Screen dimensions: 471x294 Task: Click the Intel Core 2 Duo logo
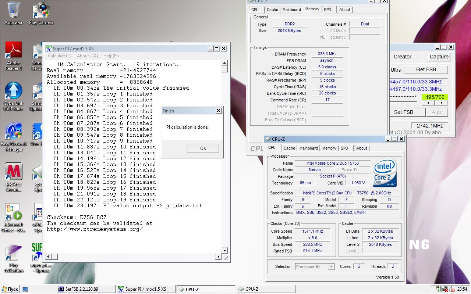click(x=385, y=173)
